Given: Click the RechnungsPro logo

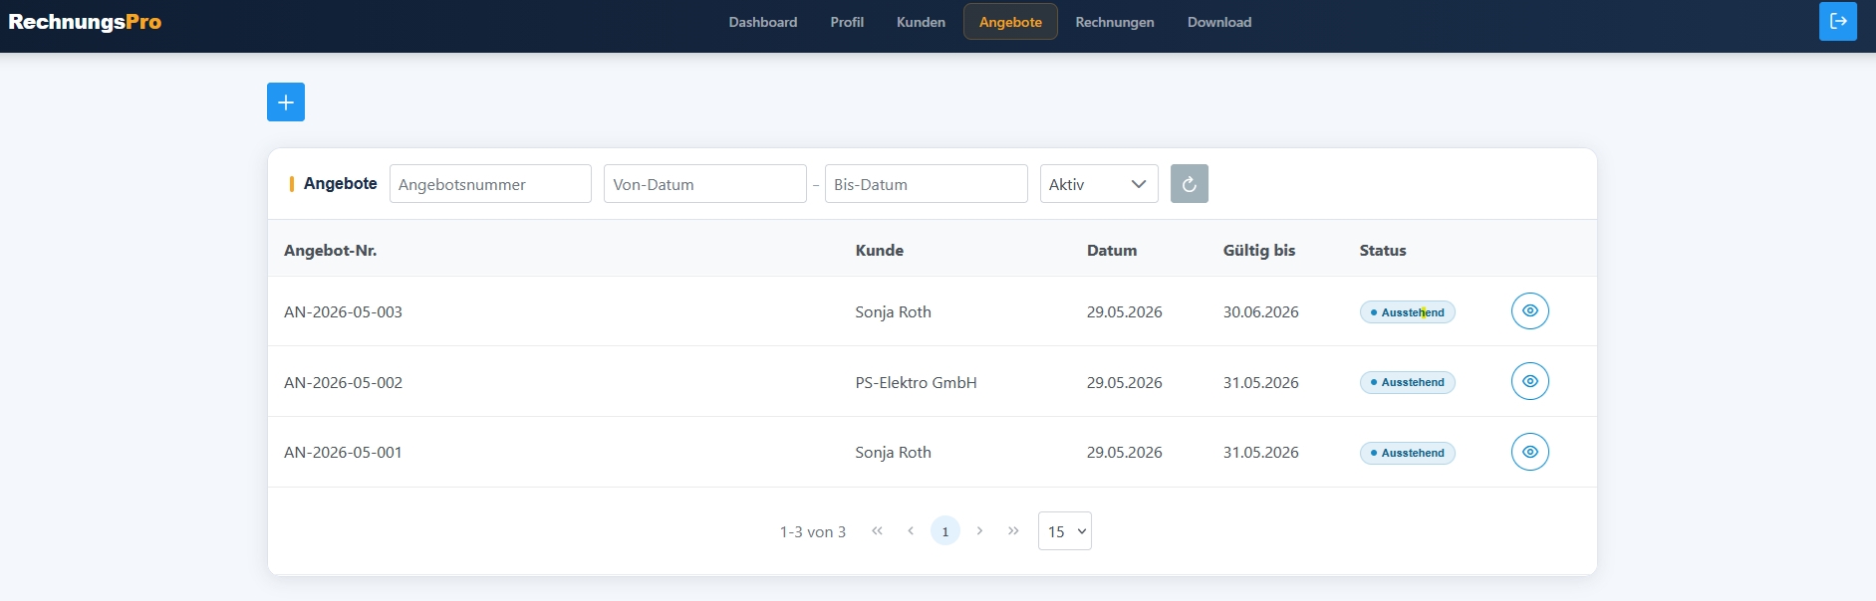Looking at the screenshot, I should [85, 22].
